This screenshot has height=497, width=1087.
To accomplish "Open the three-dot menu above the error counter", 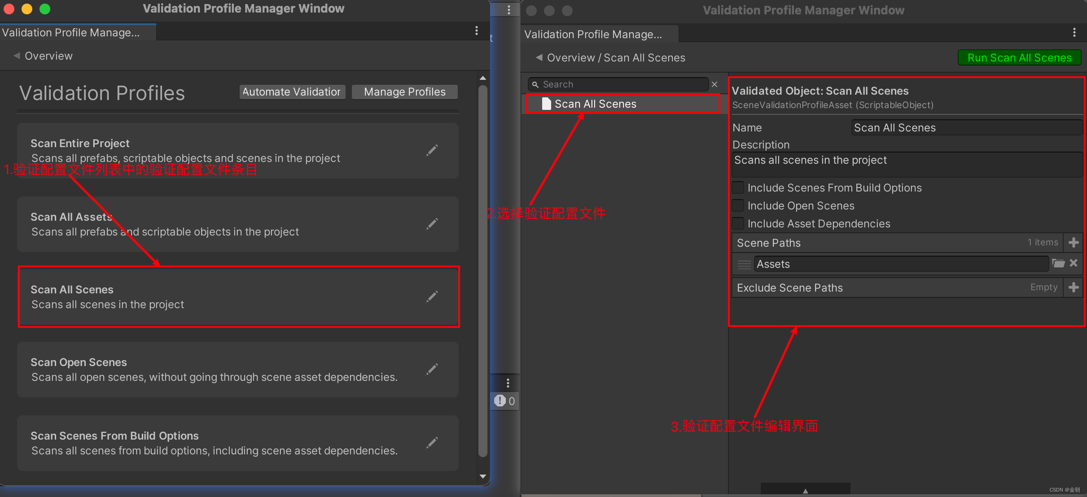I will click(508, 383).
